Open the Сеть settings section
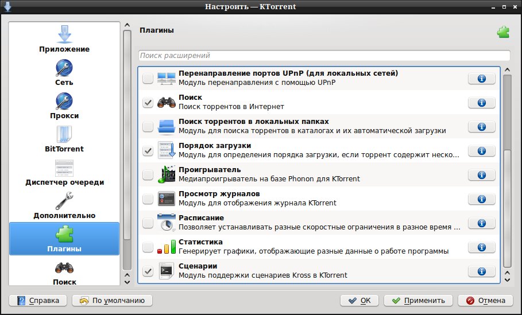522x315 pixels. coord(64,72)
